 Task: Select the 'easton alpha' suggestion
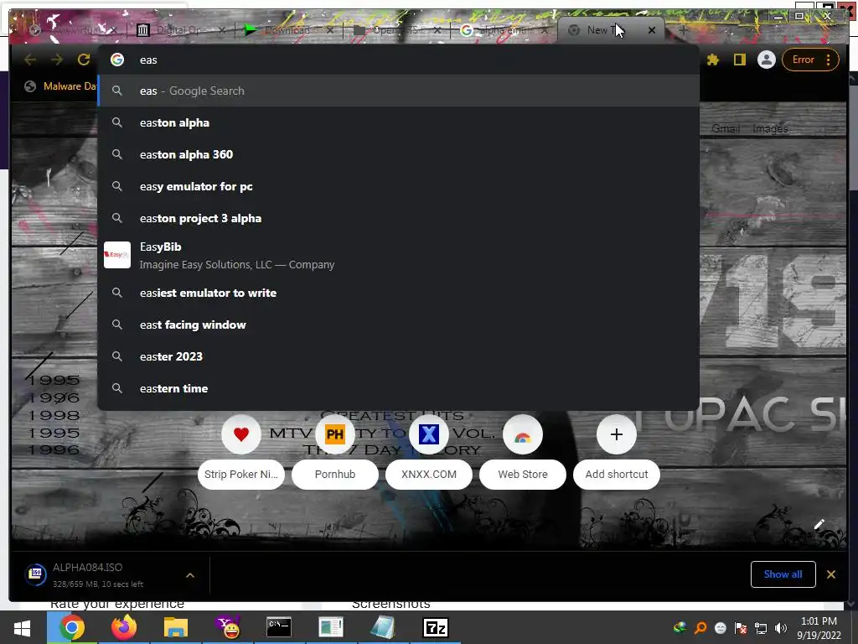pos(398,122)
